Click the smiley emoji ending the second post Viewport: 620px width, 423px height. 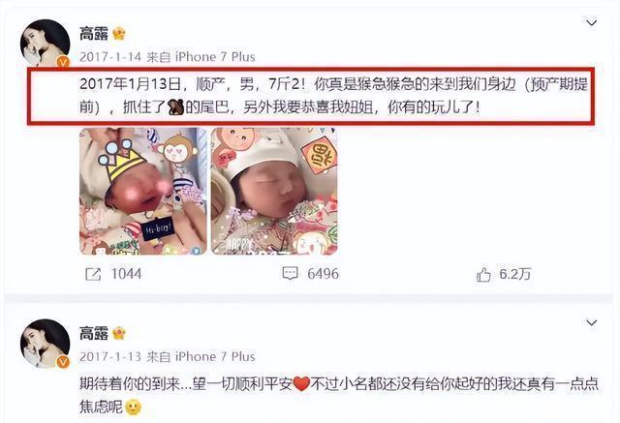(133, 408)
